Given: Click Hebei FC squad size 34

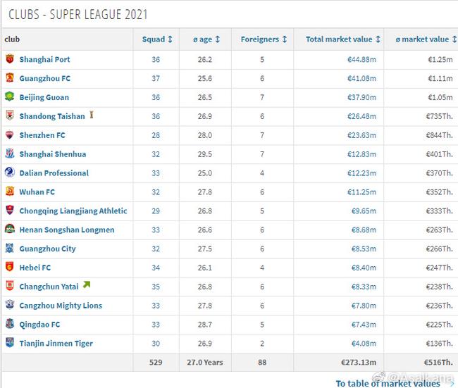Looking at the screenshot, I should (156, 268).
